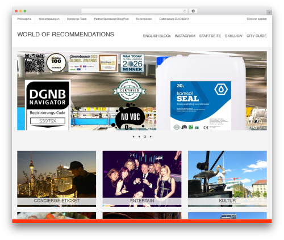Go to INSTAGRAM section

[x=185, y=36]
